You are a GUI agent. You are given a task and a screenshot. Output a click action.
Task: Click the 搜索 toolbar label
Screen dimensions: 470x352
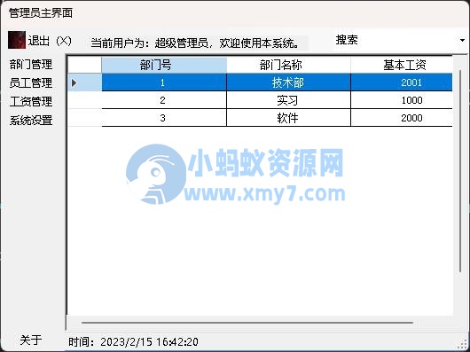[347, 40]
